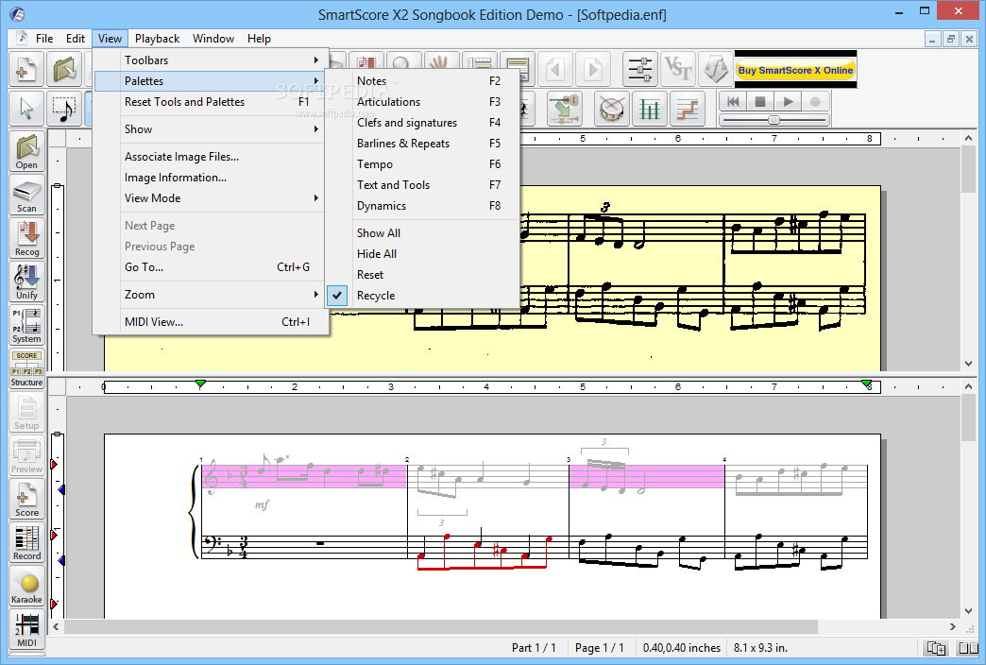Open the Window menu
Viewport: 986px width, 665px height.
[213, 39]
